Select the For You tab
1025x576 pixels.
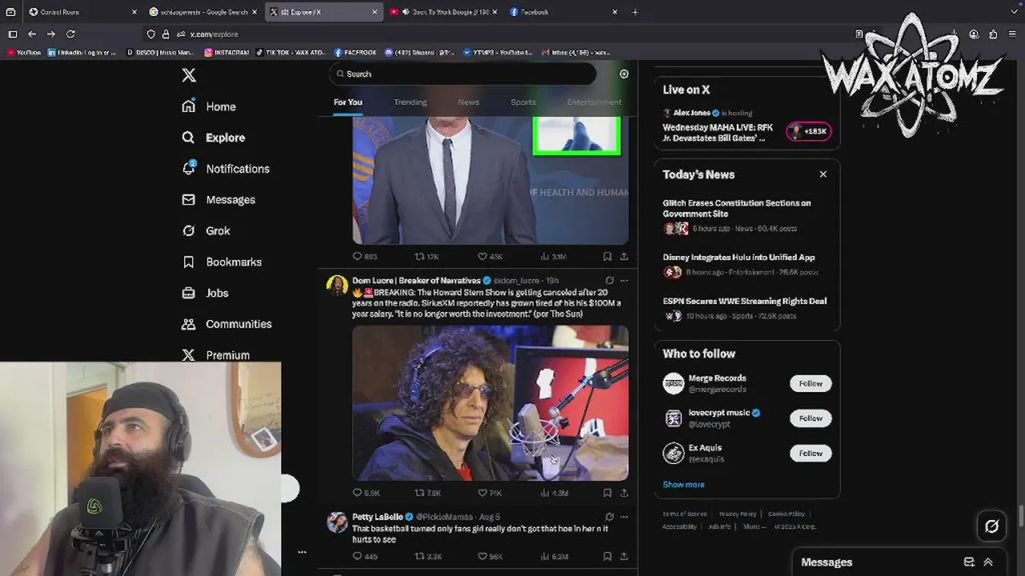point(348,102)
